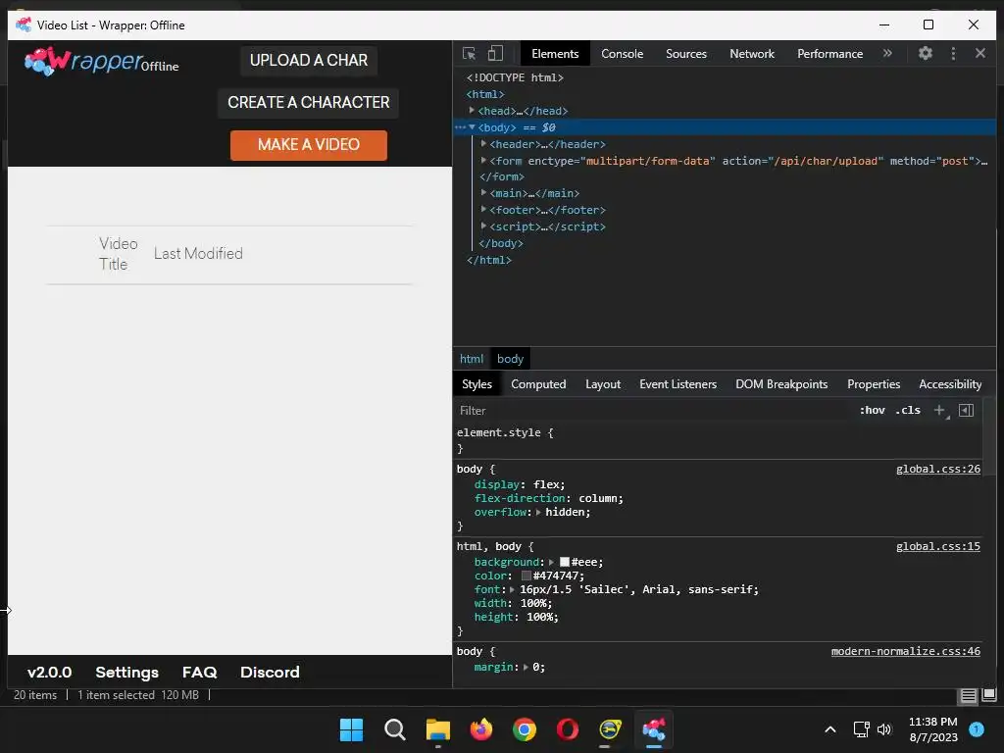Viewport: 1004px width, 753px height.
Task: Switch to the Performance tab
Action: [829, 54]
